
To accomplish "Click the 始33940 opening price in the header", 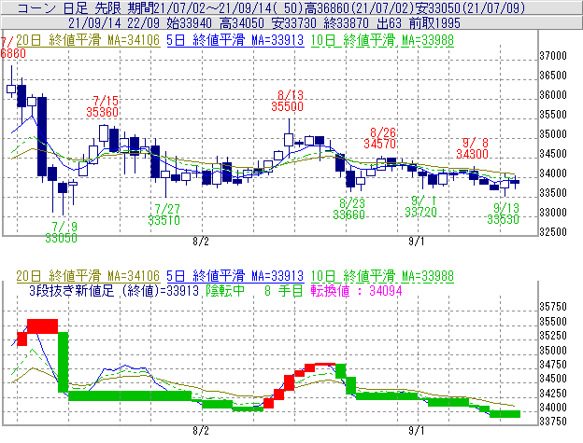I will [190, 23].
